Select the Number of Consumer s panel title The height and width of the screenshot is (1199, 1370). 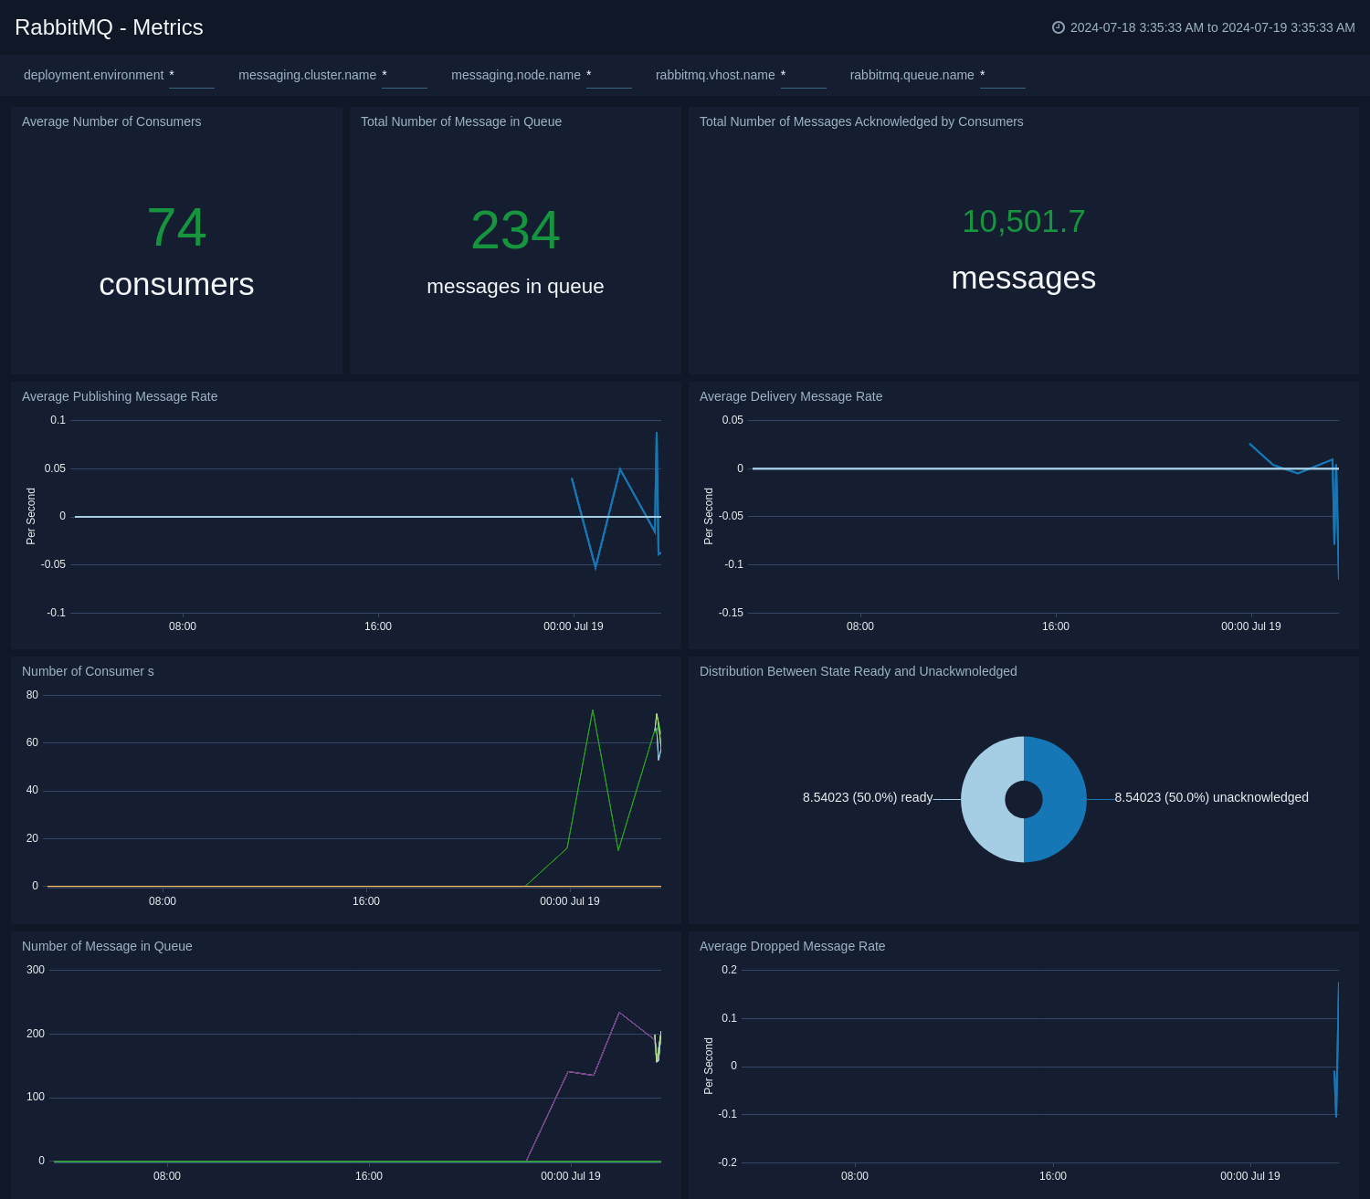[88, 671]
